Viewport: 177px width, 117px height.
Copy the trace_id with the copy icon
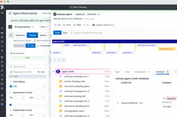coord(99,14)
